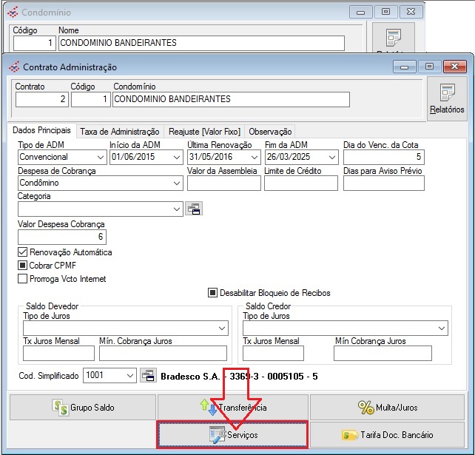Screen dimensions: 475x455
Task: Click the Relatórios report icon button
Action: 447,98
